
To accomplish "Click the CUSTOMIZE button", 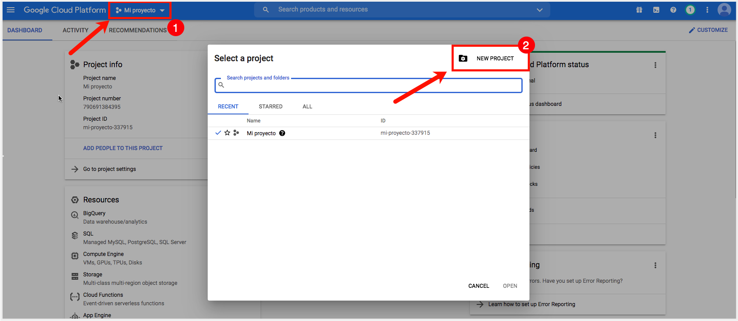I will [708, 30].
